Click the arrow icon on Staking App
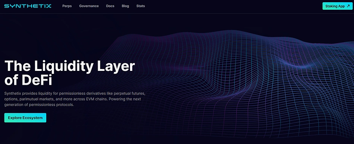354x144 pixels. pos(348,6)
